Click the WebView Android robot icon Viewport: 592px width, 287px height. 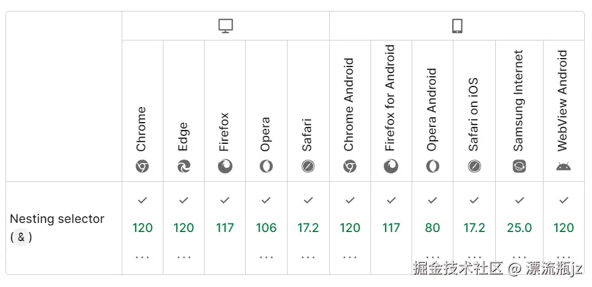coord(564,166)
